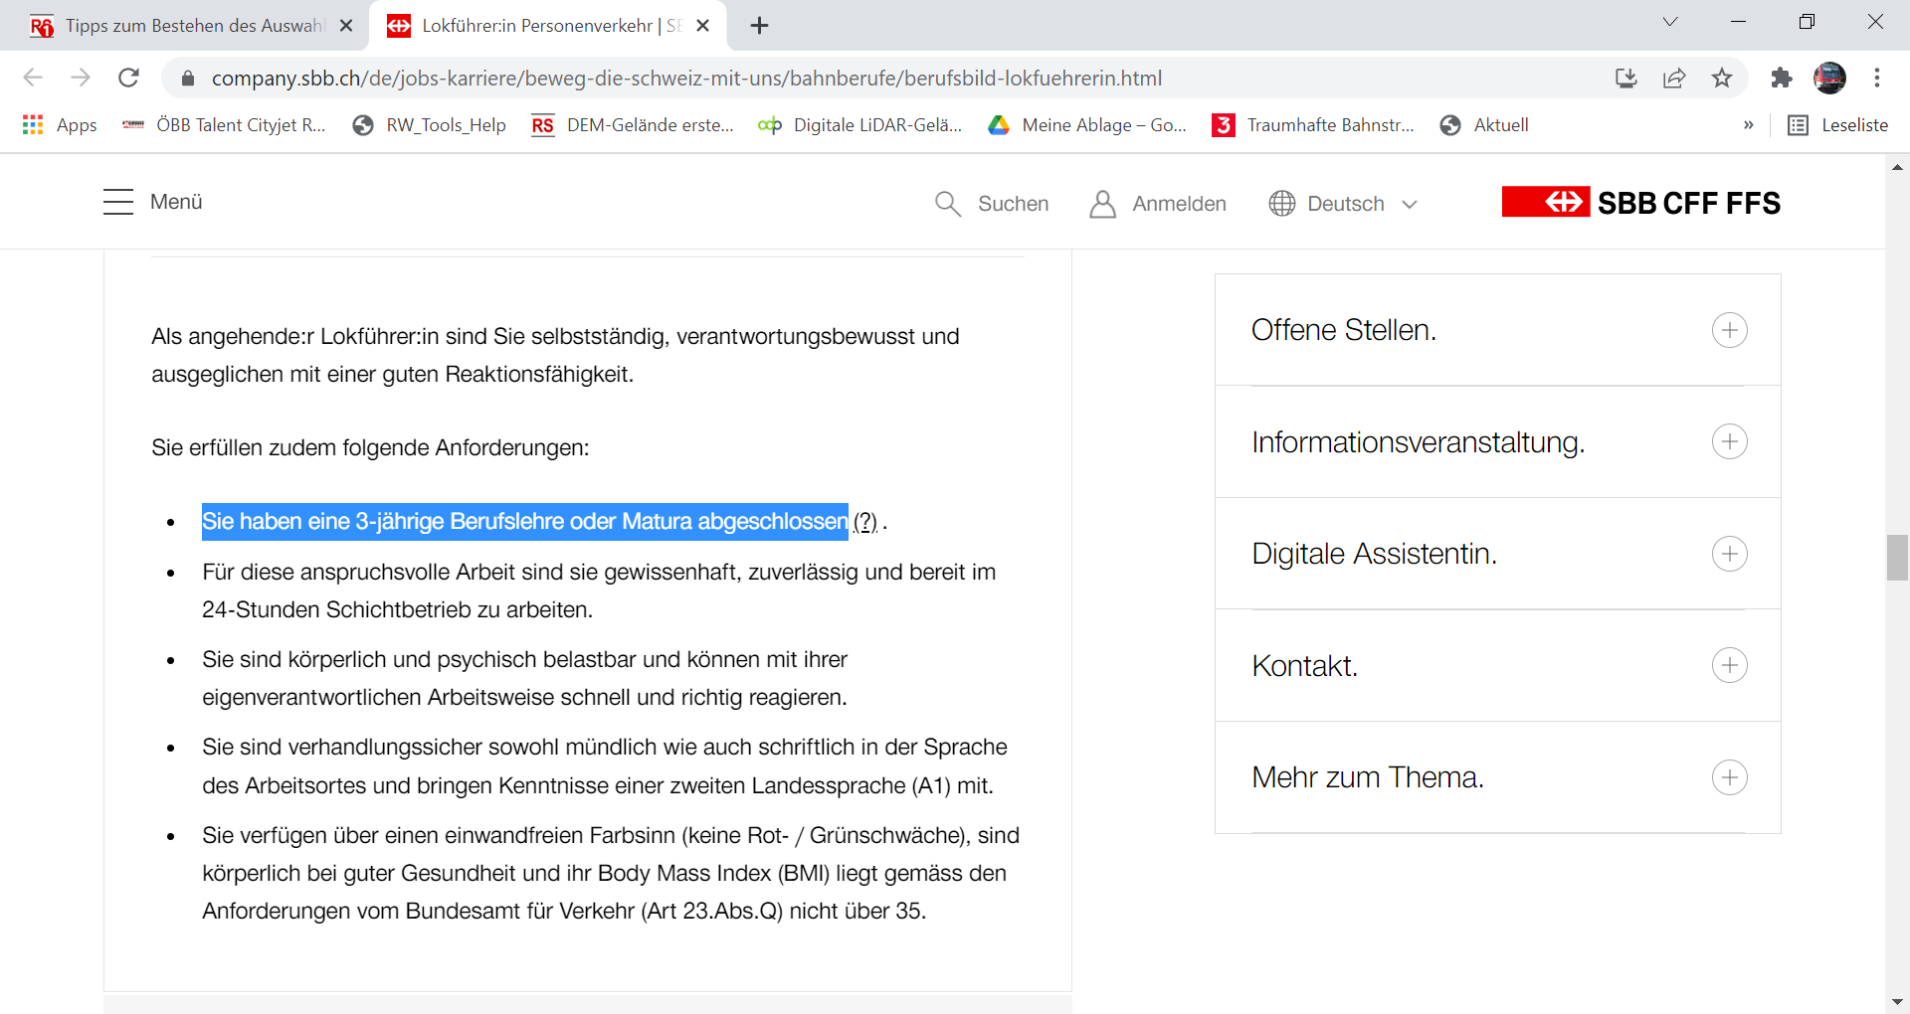Open the Deutsch language dropdown
The height and width of the screenshot is (1014, 1910).
[x=1344, y=204]
